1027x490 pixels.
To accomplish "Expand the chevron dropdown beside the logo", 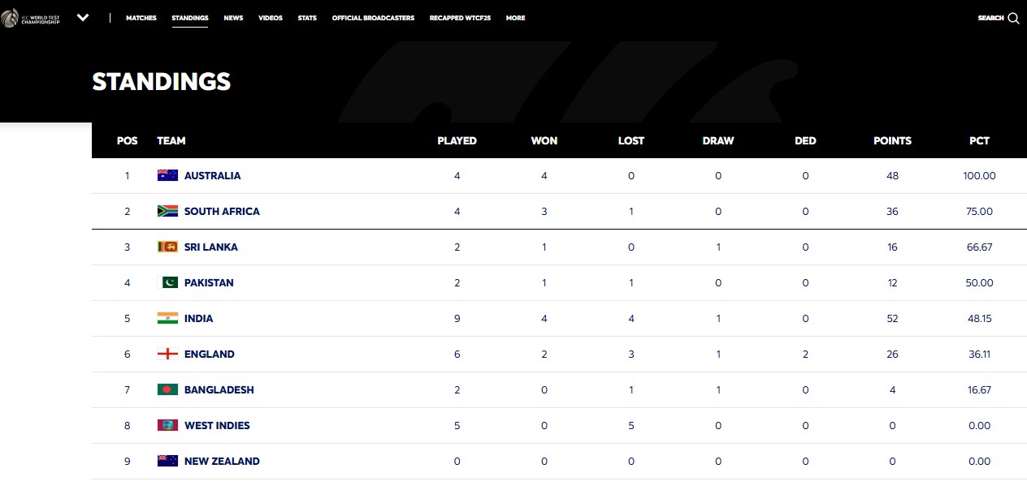I will click(83, 18).
